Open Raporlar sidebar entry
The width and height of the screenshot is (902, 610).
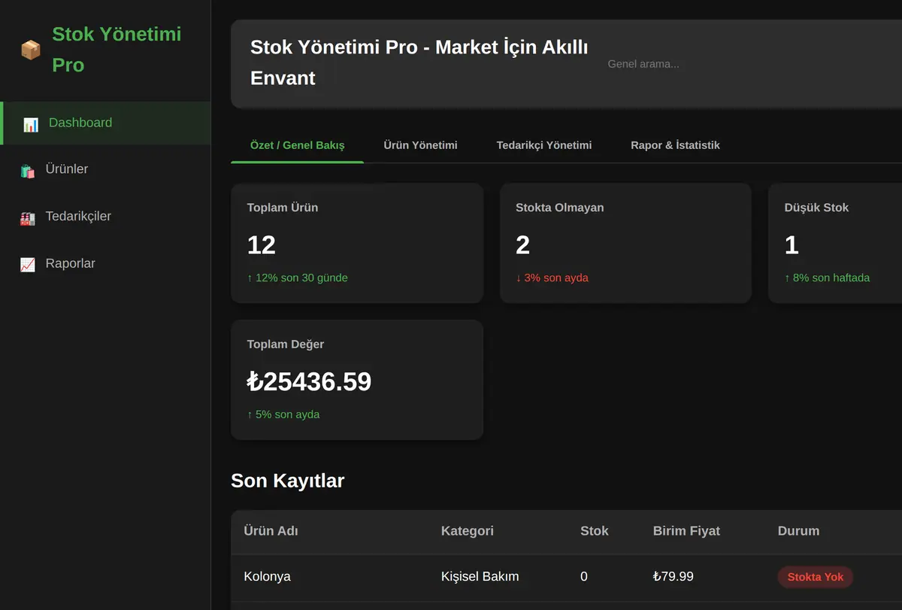(x=105, y=263)
